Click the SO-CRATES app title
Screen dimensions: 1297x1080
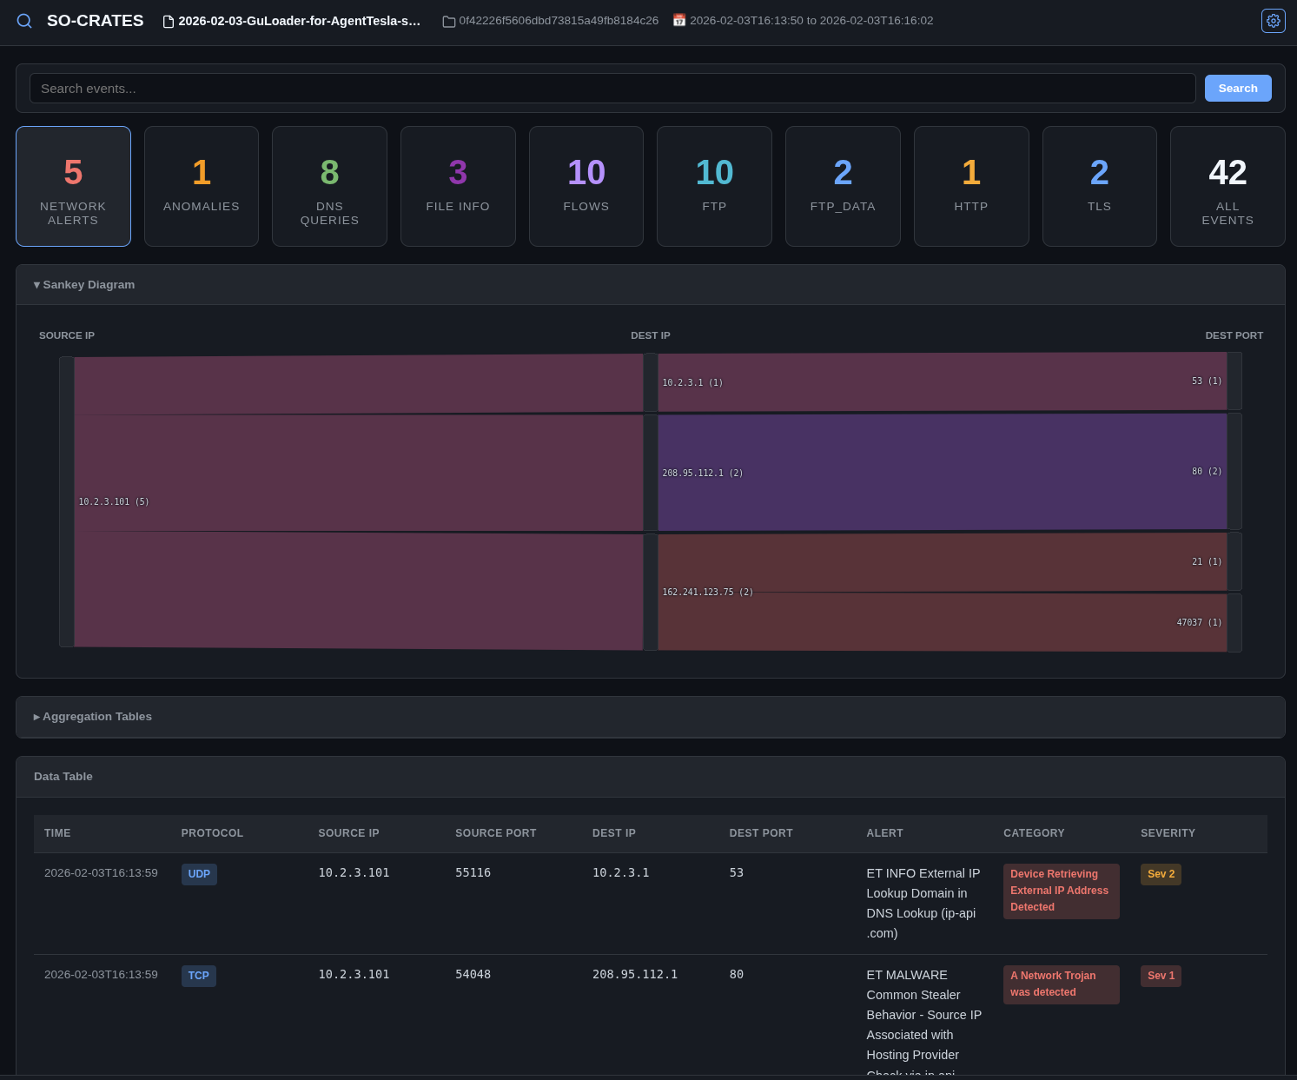(x=96, y=21)
